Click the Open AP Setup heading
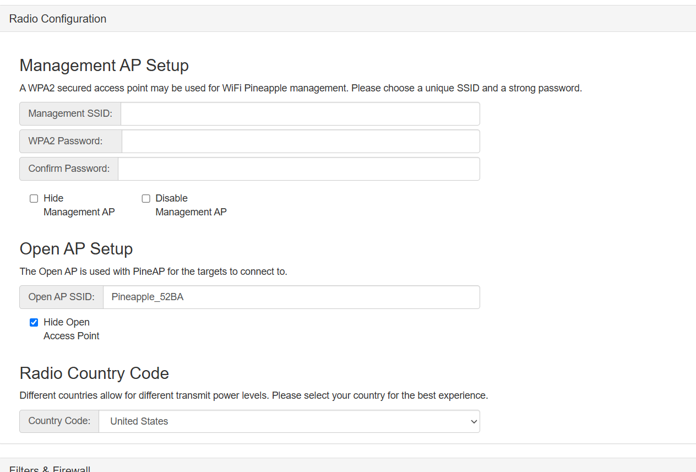 coord(76,248)
